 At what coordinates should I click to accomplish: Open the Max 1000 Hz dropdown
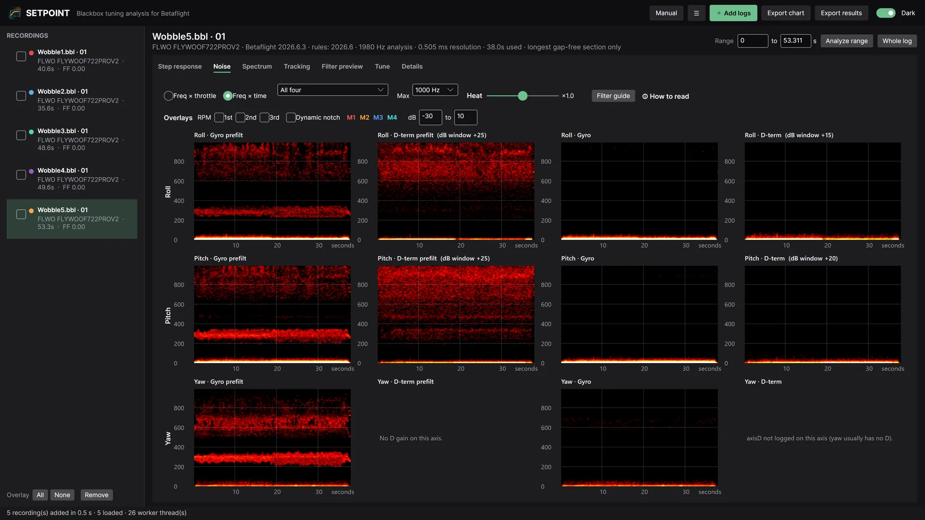(x=435, y=90)
